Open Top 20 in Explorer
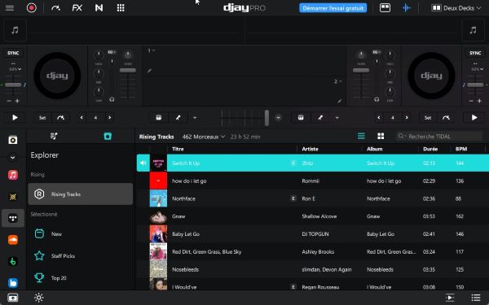 pyautogui.click(x=81, y=278)
